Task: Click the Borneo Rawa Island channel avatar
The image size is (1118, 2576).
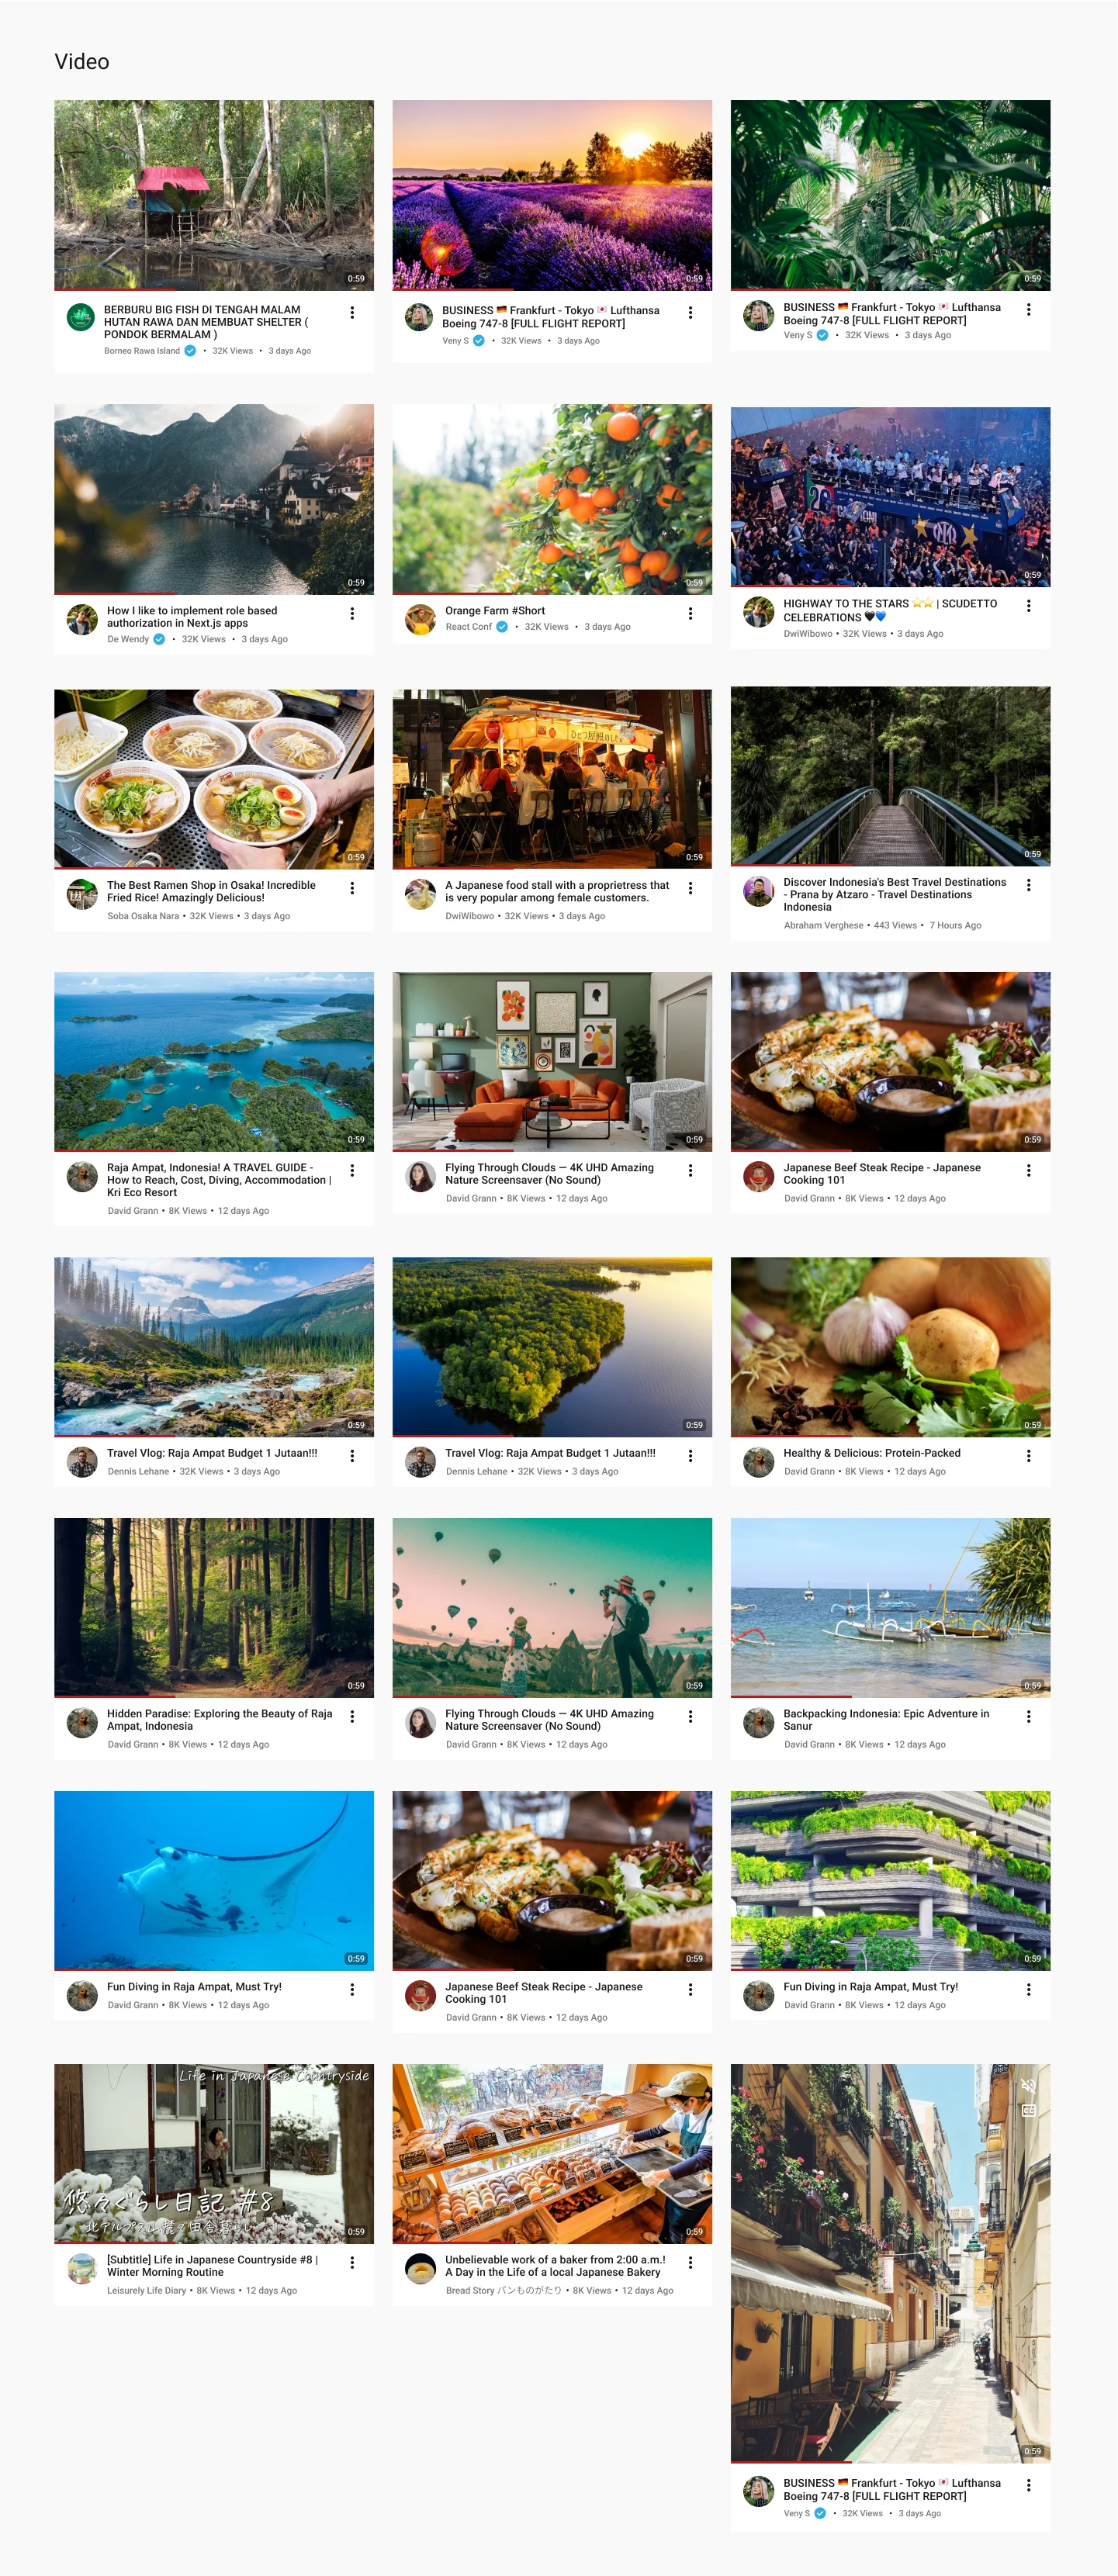Action: tap(80, 318)
